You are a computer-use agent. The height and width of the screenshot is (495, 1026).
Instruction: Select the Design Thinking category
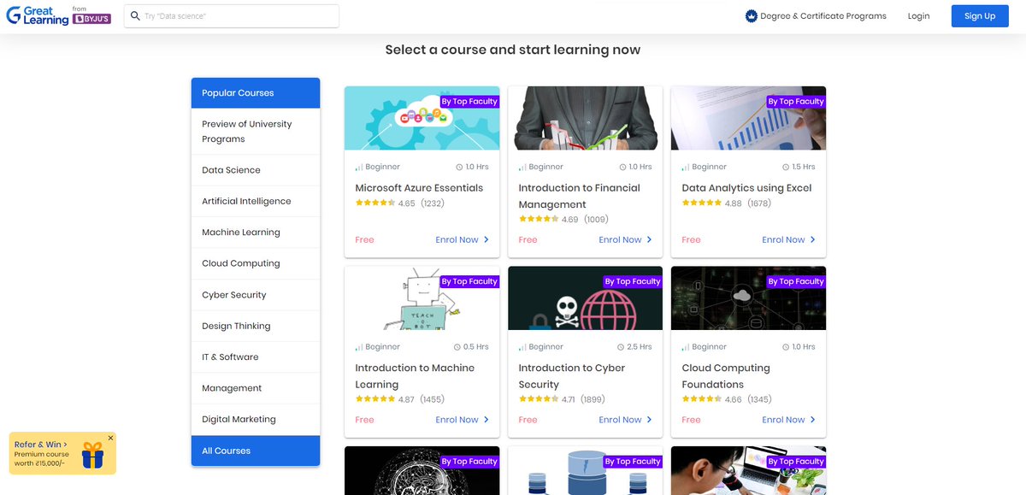(x=256, y=326)
